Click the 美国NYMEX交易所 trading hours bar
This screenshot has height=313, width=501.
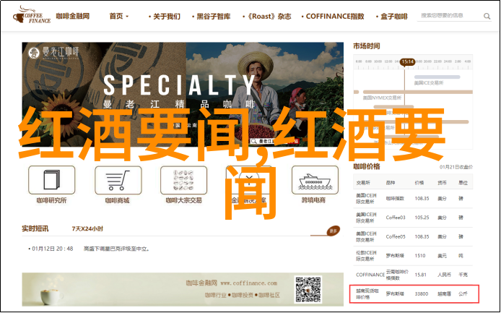pyautogui.click(x=417, y=93)
